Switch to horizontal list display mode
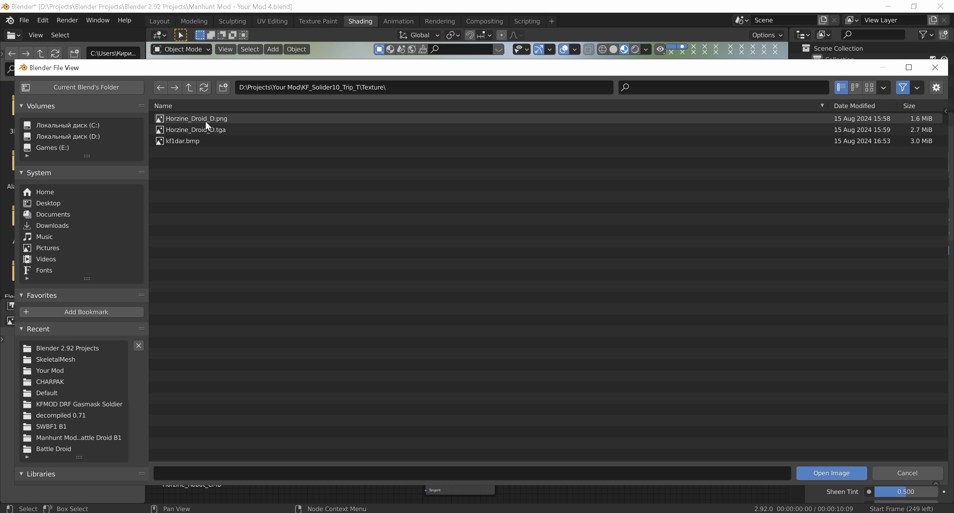Viewport: 954px width, 513px height. 855,87
